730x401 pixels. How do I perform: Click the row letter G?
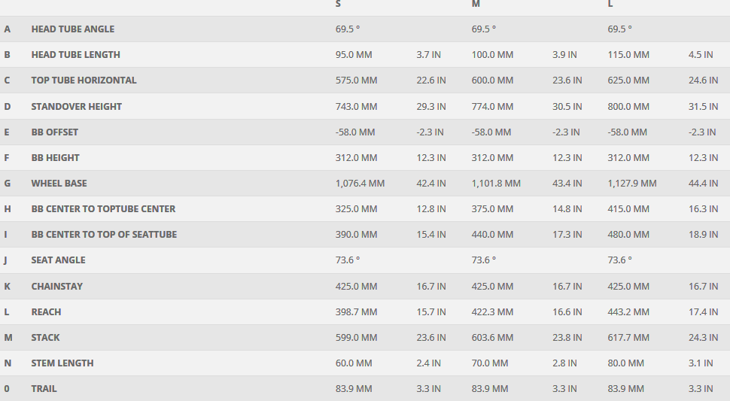click(x=8, y=184)
